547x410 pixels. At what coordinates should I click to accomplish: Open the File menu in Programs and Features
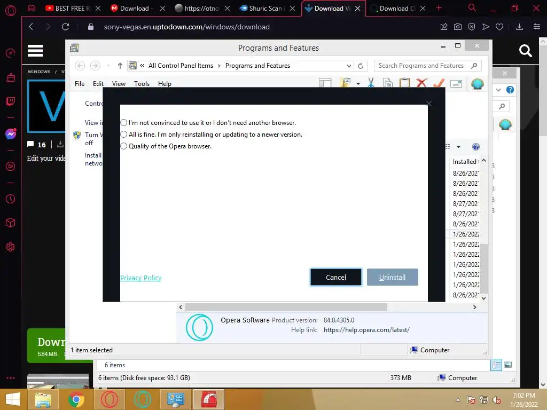[x=80, y=84]
